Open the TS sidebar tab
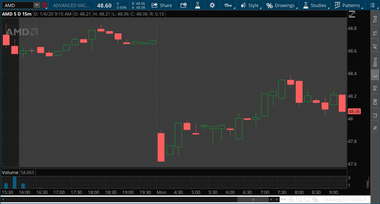 (375, 33)
